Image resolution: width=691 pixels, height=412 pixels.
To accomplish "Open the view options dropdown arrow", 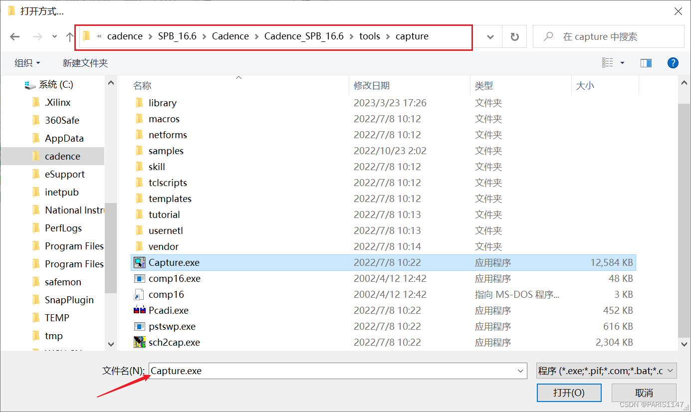I will [622, 63].
